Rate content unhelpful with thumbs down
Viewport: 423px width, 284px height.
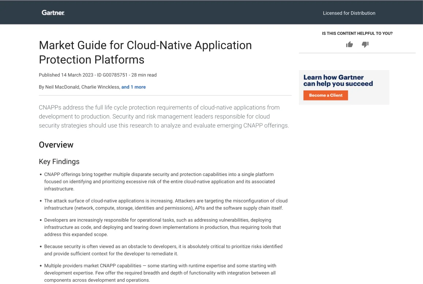(365, 45)
